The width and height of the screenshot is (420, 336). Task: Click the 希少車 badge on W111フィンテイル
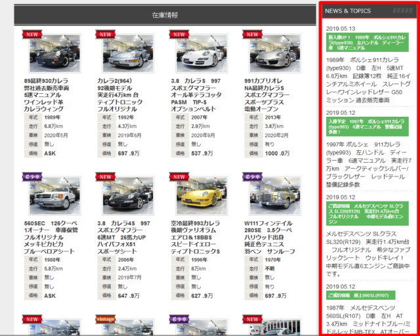[x=253, y=177]
